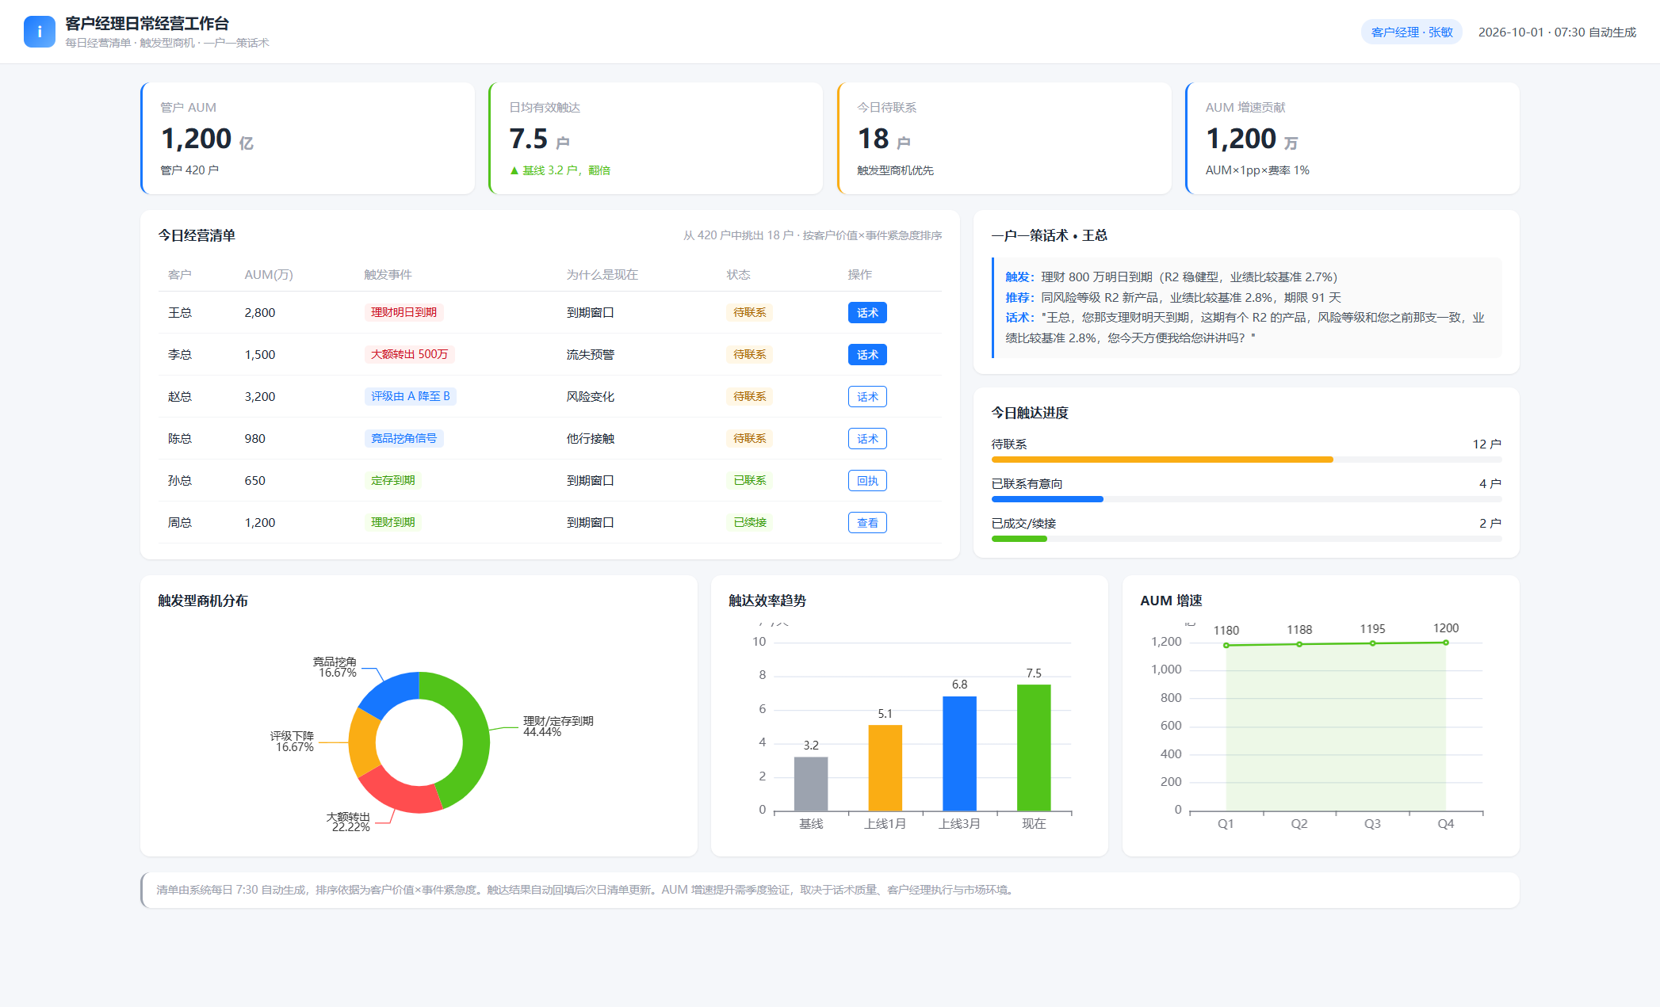Click the 理财到期 tag in 周总 row
Image resolution: width=1660 pixels, height=1007 pixels.
pyautogui.click(x=392, y=523)
